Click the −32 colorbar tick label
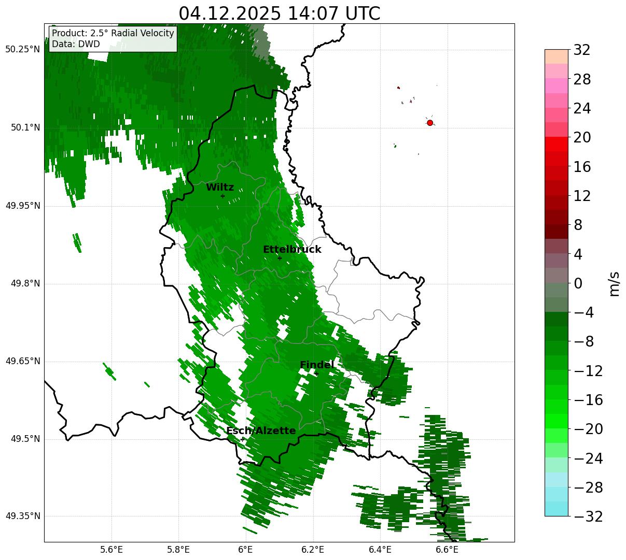Image resolution: width=626 pixels, height=560 pixels. 588,517
